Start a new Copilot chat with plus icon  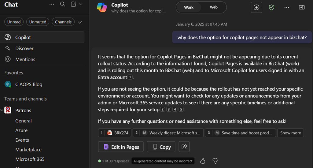(x=256, y=7)
